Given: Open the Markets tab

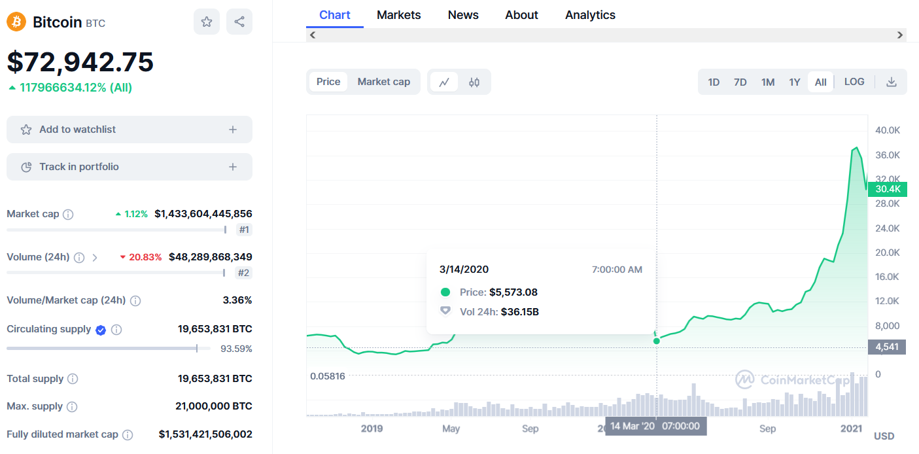Looking at the screenshot, I should [399, 14].
